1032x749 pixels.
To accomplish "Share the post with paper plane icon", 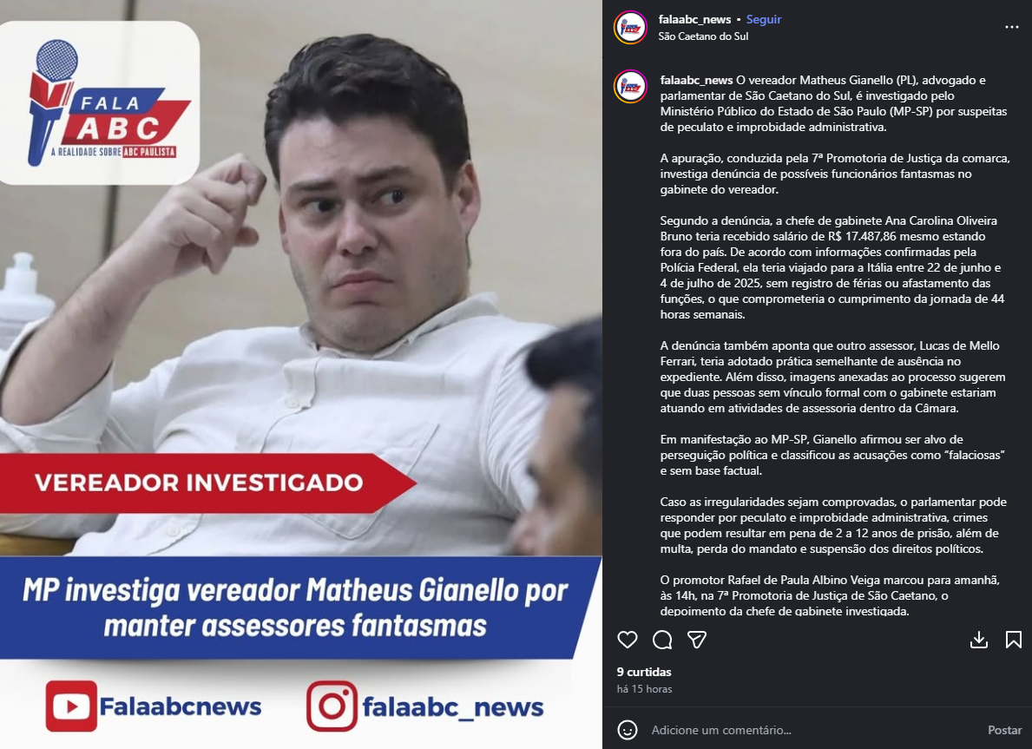I will (697, 639).
